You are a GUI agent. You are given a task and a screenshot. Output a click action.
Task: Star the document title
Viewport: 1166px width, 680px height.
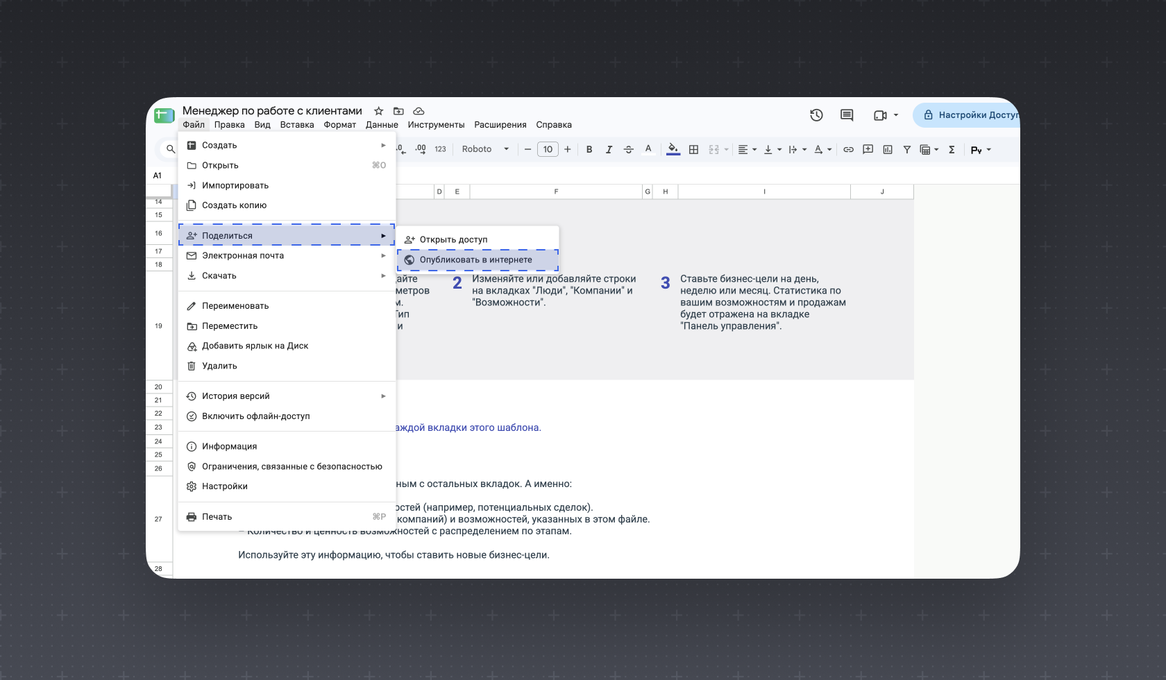tap(378, 111)
